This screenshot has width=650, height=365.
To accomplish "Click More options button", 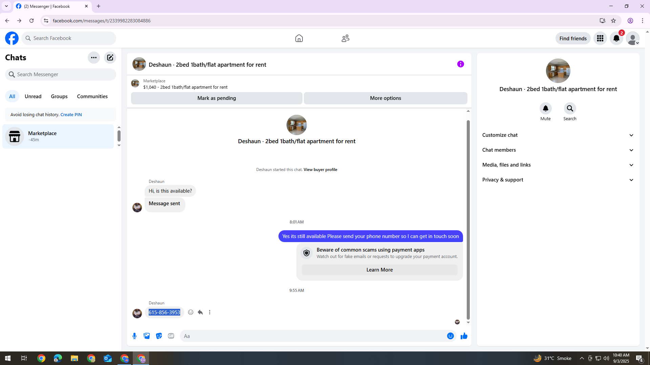I will point(385,98).
